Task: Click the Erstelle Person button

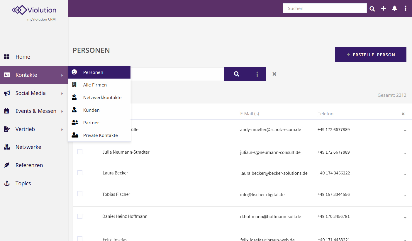Action: 371,55
